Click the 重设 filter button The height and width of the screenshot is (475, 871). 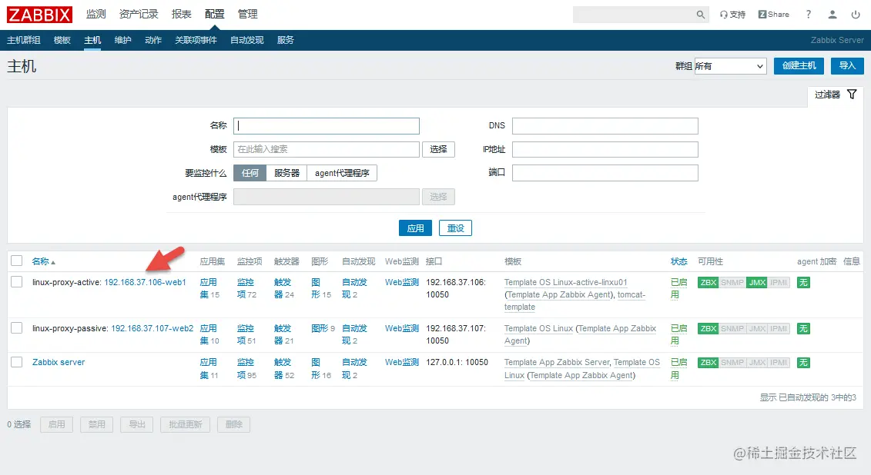(x=455, y=228)
